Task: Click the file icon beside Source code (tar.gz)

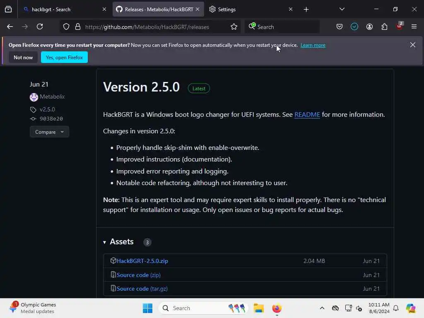Action: (x=113, y=288)
